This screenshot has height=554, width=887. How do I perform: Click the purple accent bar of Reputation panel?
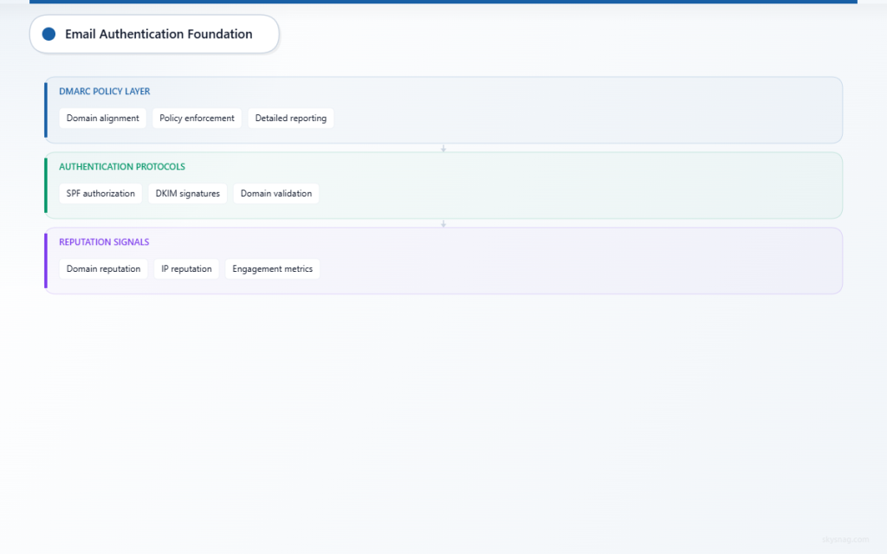tap(46, 261)
